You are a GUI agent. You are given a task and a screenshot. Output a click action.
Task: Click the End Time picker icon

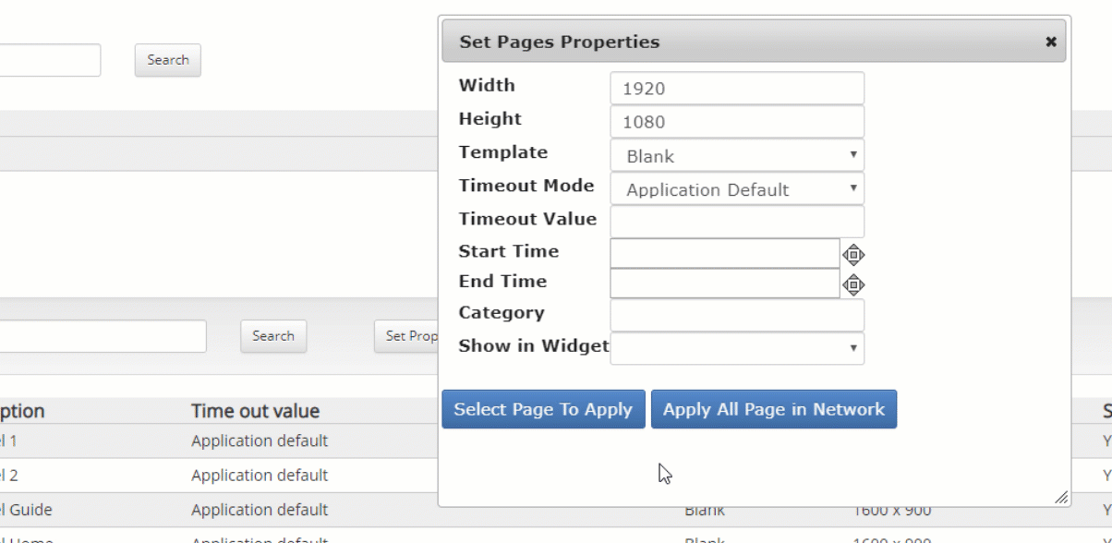(x=853, y=284)
